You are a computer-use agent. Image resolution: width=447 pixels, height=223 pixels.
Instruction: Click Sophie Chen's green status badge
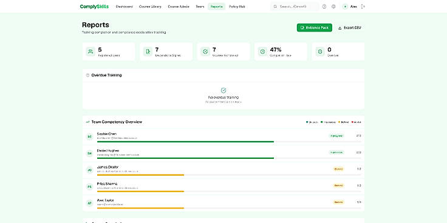[336, 136]
